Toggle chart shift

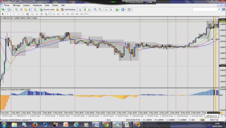111,10
